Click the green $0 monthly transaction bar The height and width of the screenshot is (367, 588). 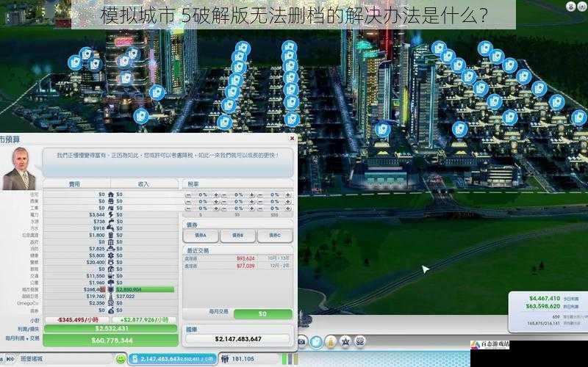point(263,314)
